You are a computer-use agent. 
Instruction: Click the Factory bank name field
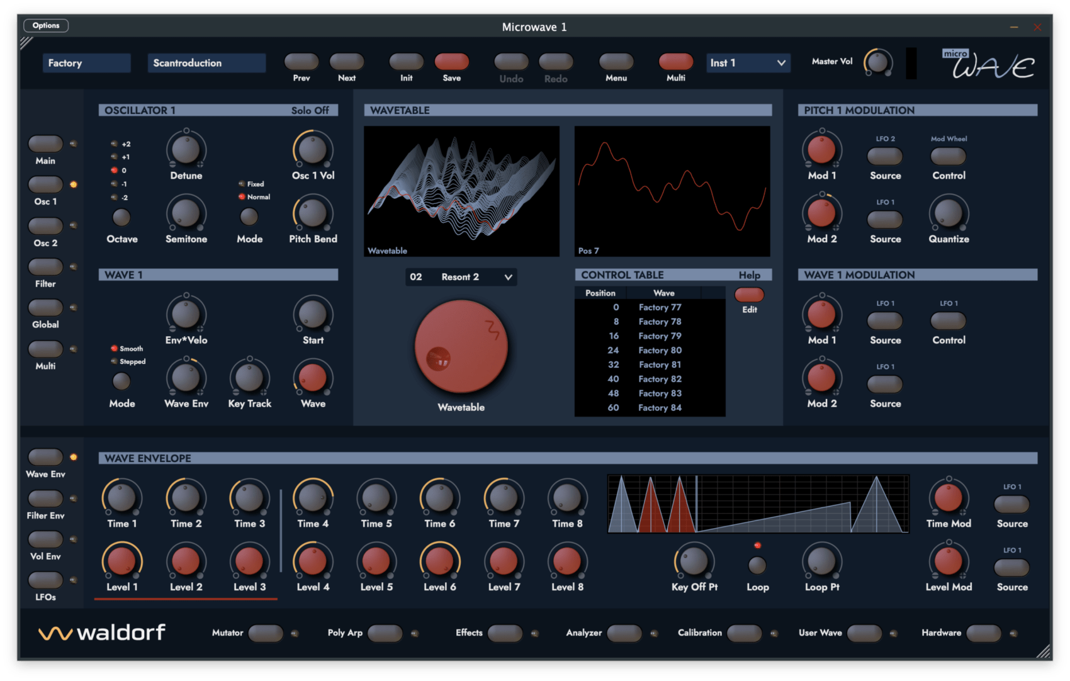[87, 63]
